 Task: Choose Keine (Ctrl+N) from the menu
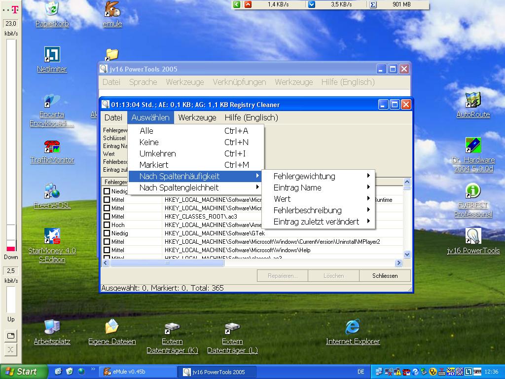(x=196, y=142)
